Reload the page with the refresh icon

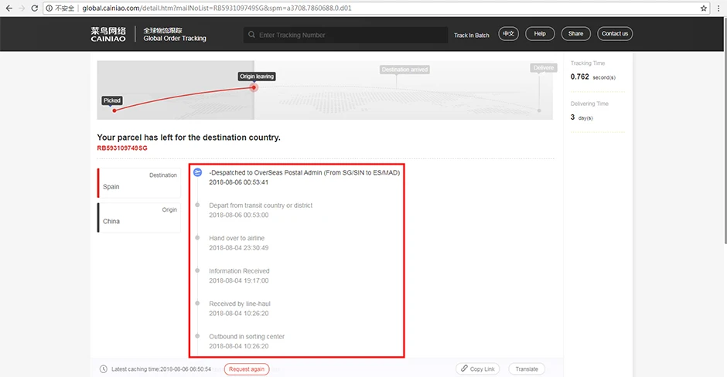(x=34, y=8)
